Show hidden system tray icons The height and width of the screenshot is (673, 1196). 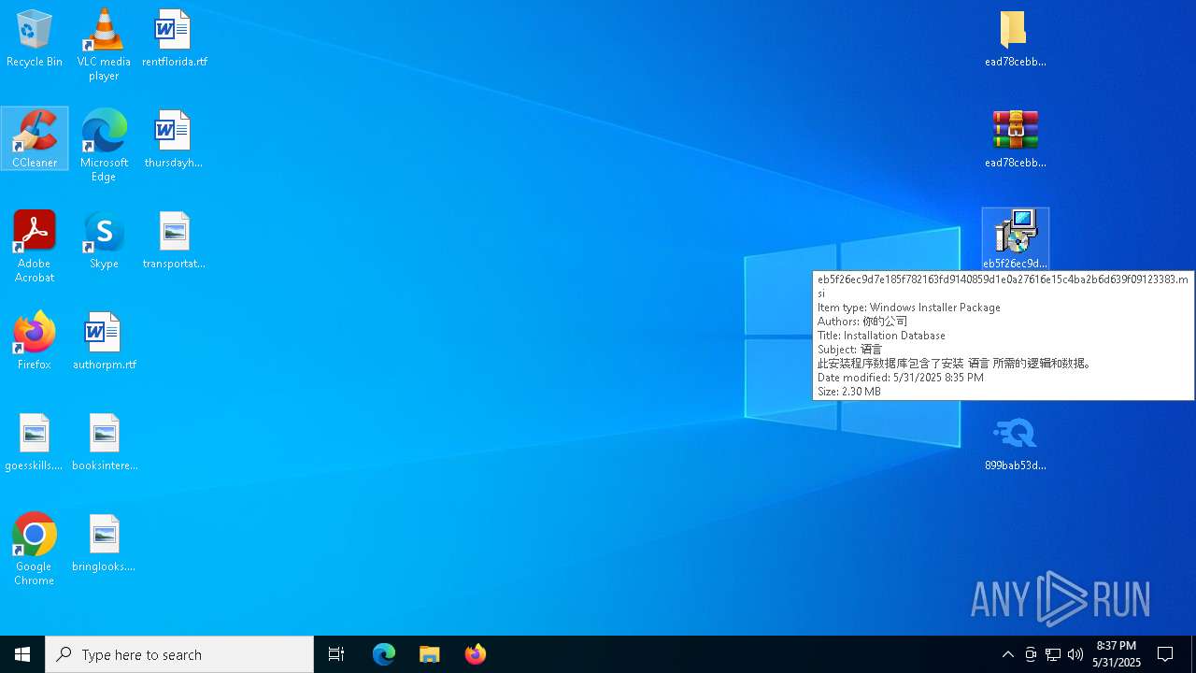1007,654
